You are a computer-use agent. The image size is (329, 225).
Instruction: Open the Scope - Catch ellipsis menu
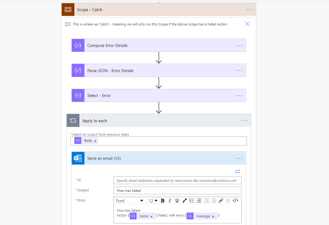click(x=249, y=10)
